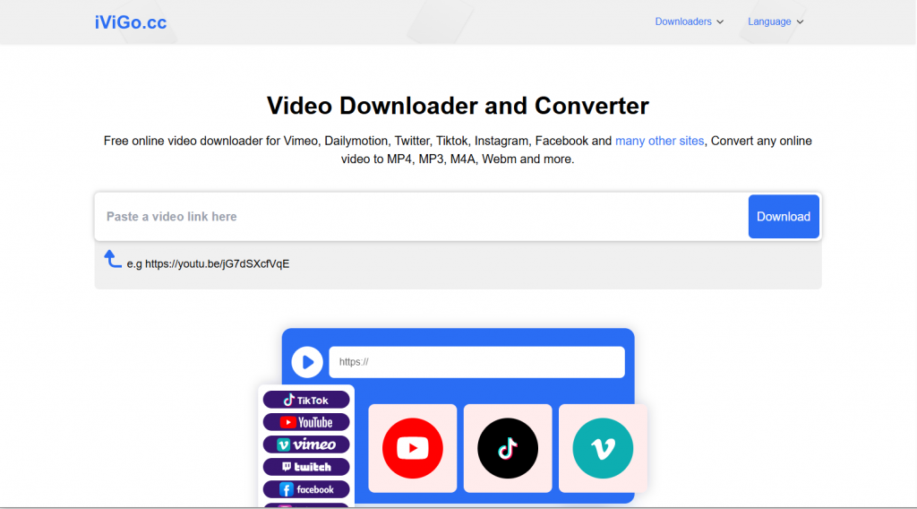917x509 pixels.
Task: Click the https:// box in the illustration
Action: (x=476, y=362)
